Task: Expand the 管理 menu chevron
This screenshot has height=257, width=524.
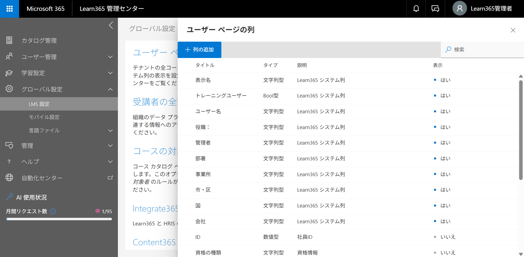Action: 110,146
